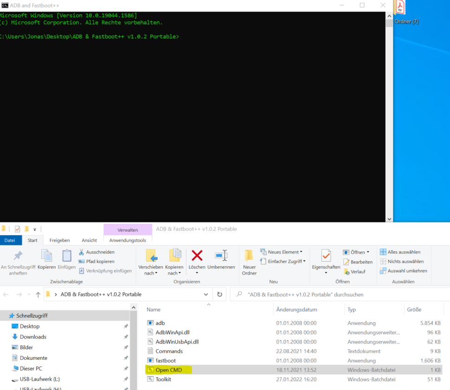Go forward with the forward arrow
Image resolution: width=450 pixels, height=390 pixels.
click(x=19, y=294)
